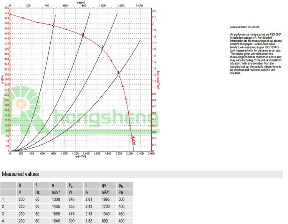Click the orange circle in the watermark logo
288x224 pixels.
point(21,104)
